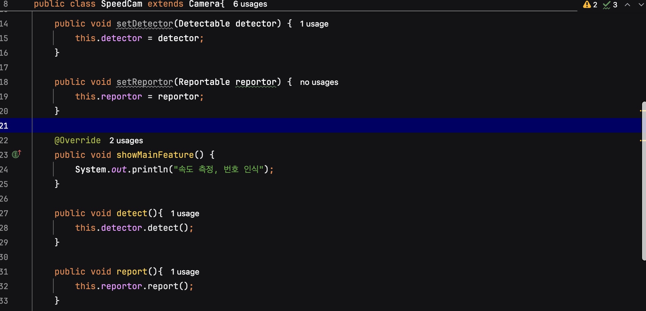Place caret in setReportor method name

145,82
